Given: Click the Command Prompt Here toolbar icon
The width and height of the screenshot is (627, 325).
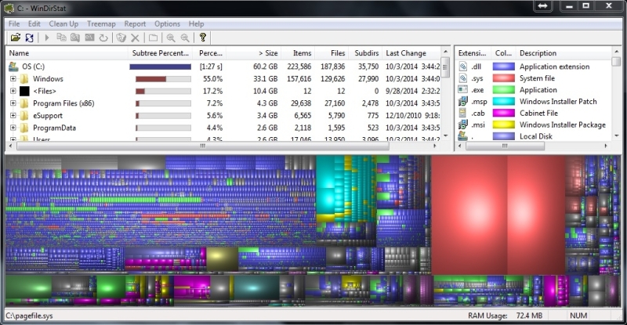Looking at the screenshot, I should point(89,38).
